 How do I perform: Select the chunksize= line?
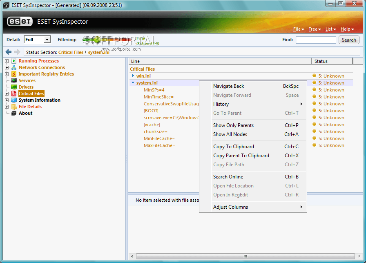point(156,131)
